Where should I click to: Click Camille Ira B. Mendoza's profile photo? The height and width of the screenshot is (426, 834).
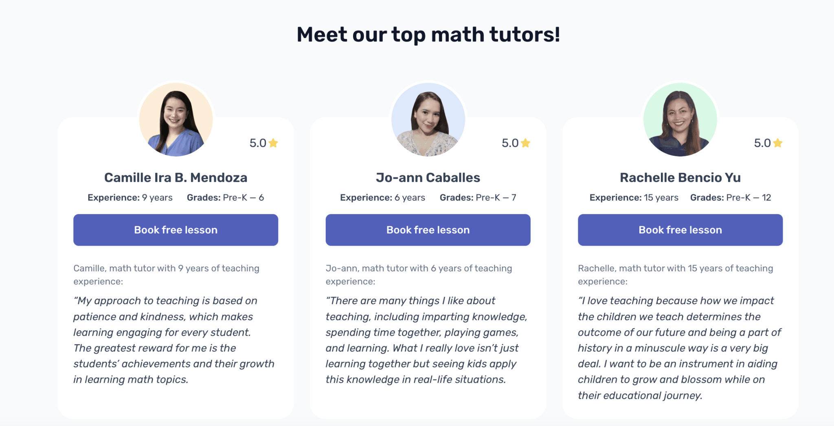[175, 119]
